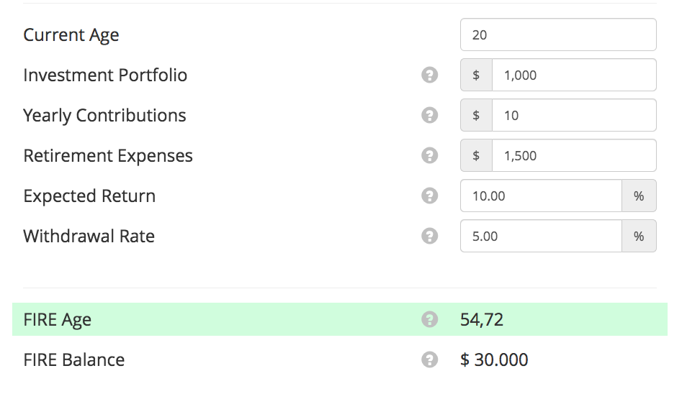Open the Yearly Contributions help tooltip icon
Viewport: 700px width, 394px height.
(x=430, y=115)
